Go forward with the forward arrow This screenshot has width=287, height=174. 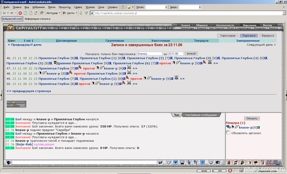tap(11, 13)
